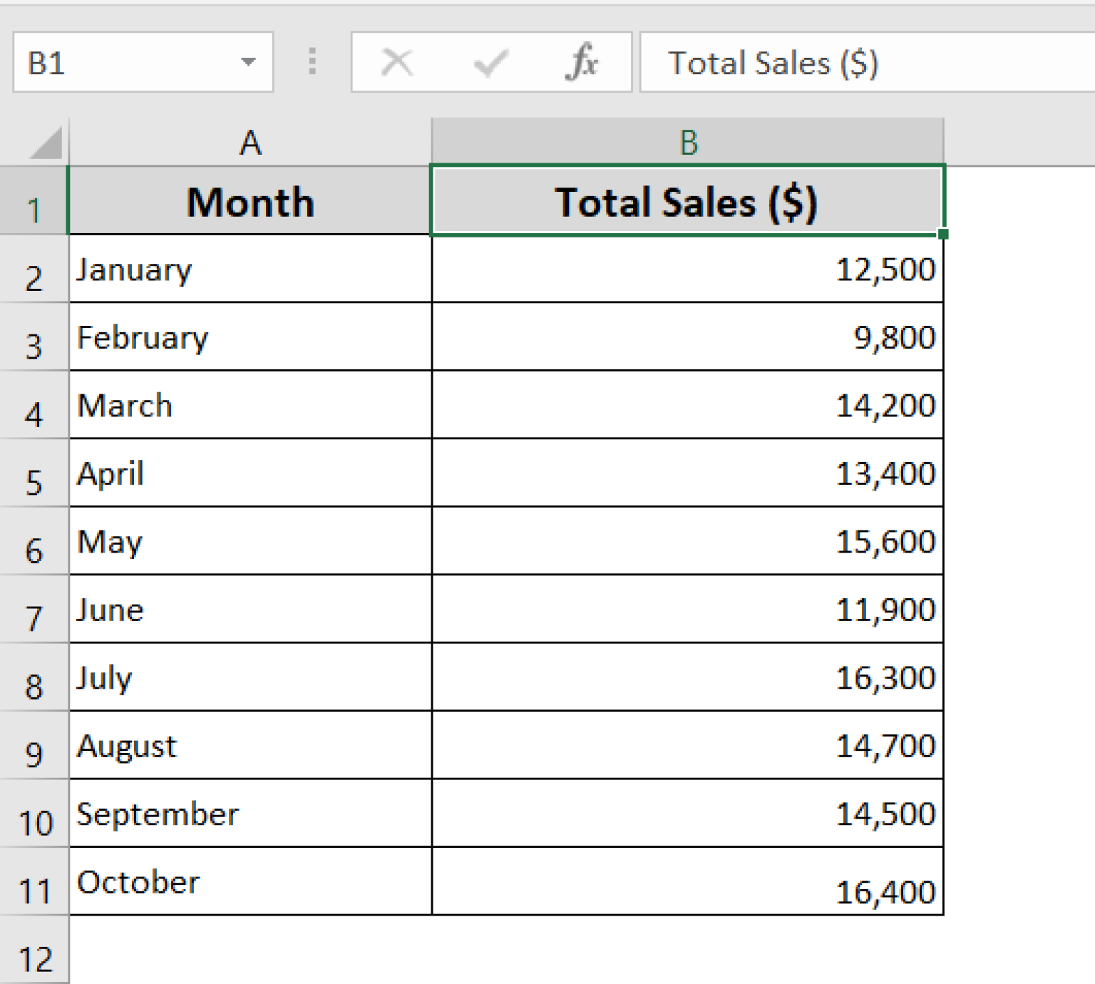Click the vertical dots separator near Name Box

pyautogui.click(x=312, y=61)
